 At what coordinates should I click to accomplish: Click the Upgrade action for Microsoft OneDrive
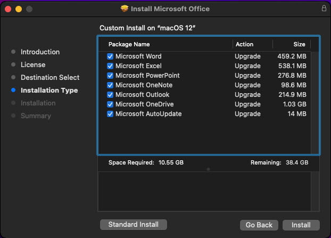tap(247, 104)
